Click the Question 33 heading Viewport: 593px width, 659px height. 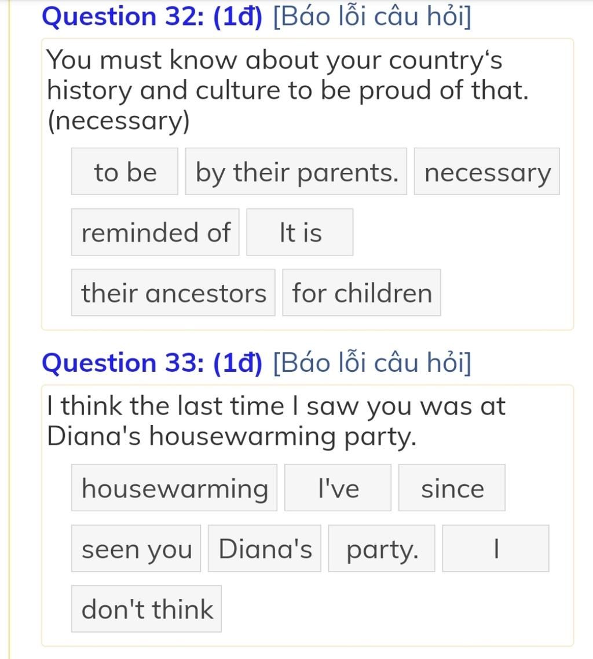(x=152, y=363)
